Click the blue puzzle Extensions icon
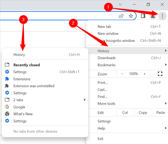 [x=7, y=79]
